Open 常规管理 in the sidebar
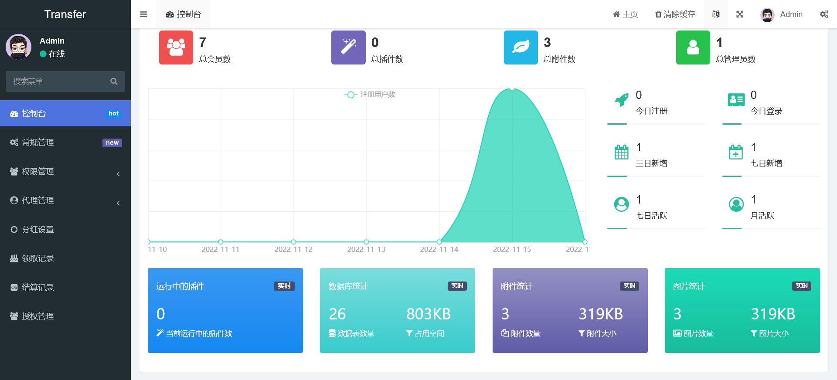Viewport: 837px width, 380px height. [65, 142]
